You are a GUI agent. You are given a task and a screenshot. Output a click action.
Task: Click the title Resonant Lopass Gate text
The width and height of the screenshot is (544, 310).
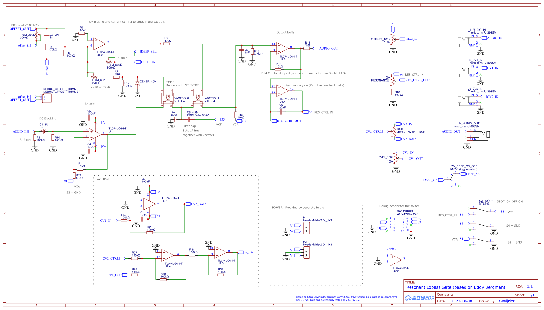pos(456,287)
